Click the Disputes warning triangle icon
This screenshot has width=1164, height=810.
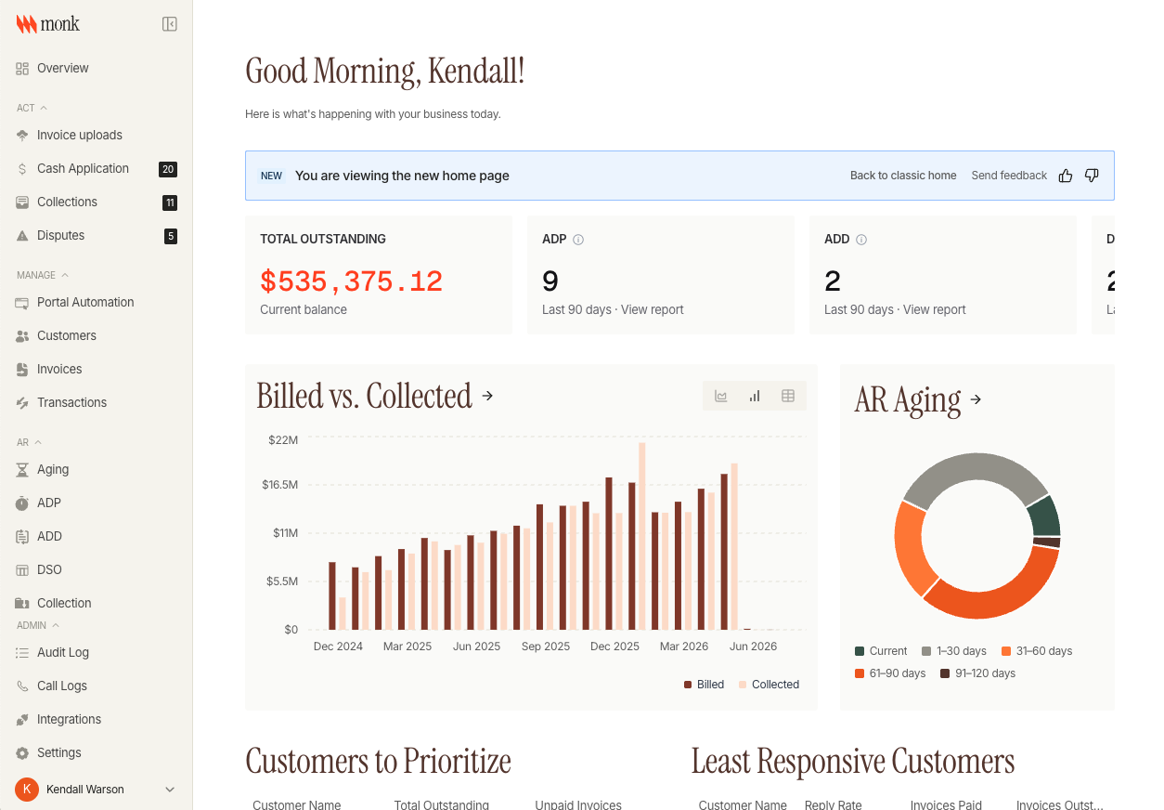click(x=22, y=236)
